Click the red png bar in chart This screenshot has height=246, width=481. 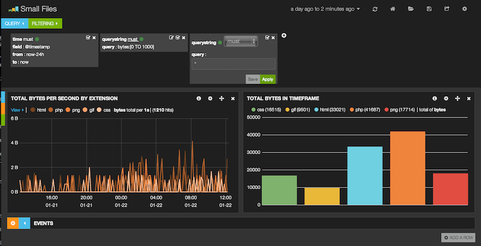(450, 189)
